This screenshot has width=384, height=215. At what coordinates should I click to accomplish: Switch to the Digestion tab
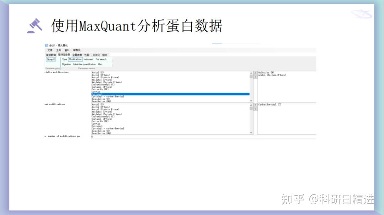pos(65,64)
